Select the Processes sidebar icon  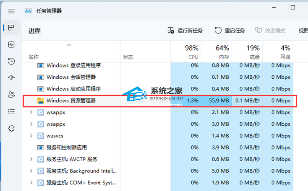[x=11, y=28]
